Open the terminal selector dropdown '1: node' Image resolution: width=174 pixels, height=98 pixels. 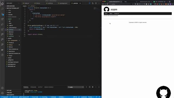click(76, 87)
